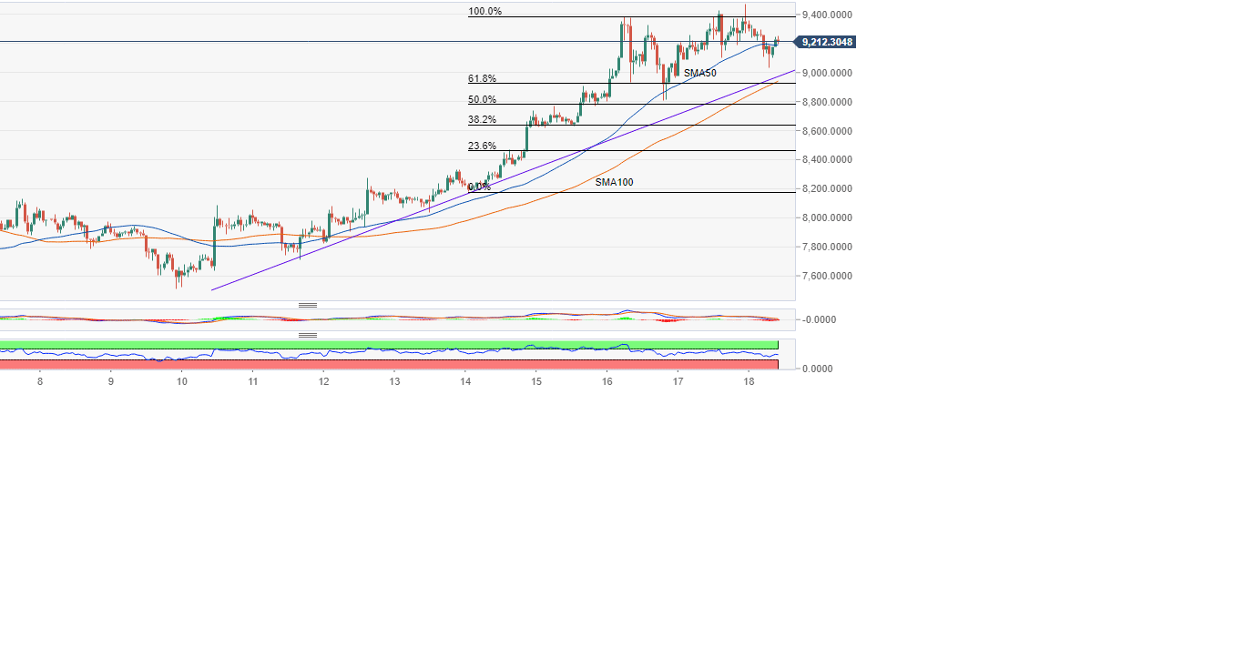Select the SMA100 label on chart
1244x647 pixels.
[614, 183]
